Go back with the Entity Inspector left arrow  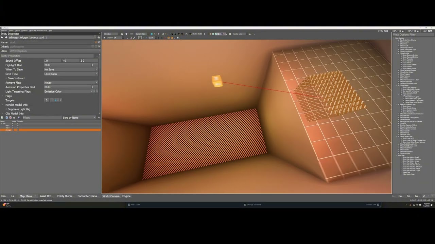point(2,37)
